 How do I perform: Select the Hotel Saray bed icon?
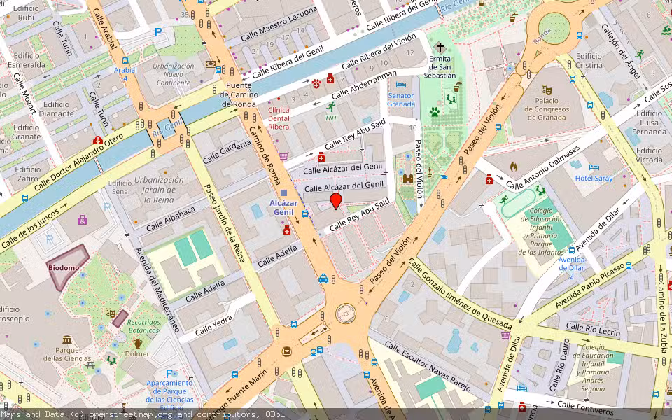(594, 168)
